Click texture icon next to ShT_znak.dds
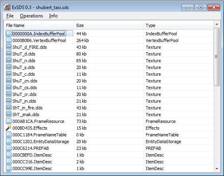Screen dimensions: 224x176 click(x=9, y=115)
